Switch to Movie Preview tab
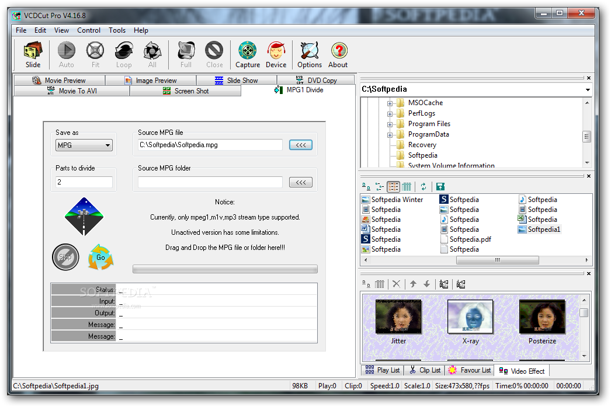This screenshot has height=407, width=611. pyautogui.click(x=59, y=80)
